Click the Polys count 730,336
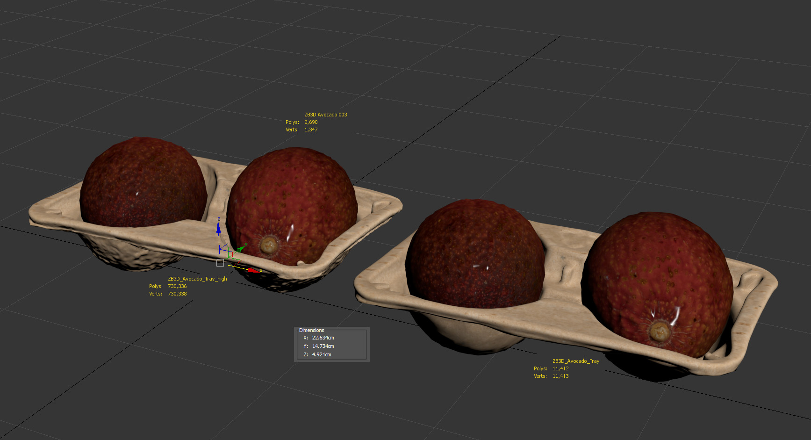Image resolution: width=811 pixels, height=440 pixels. [177, 286]
